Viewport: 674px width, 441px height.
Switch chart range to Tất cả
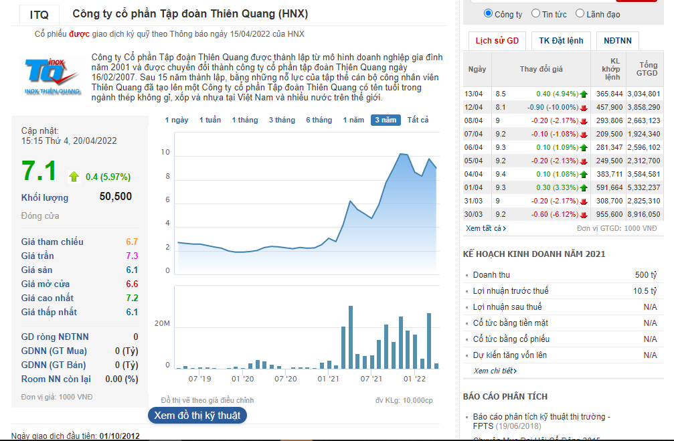(x=418, y=120)
